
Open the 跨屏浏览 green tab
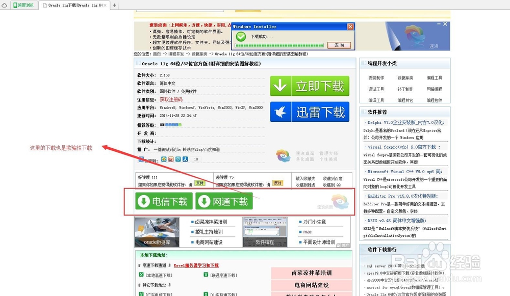click(x=24, y=5)
